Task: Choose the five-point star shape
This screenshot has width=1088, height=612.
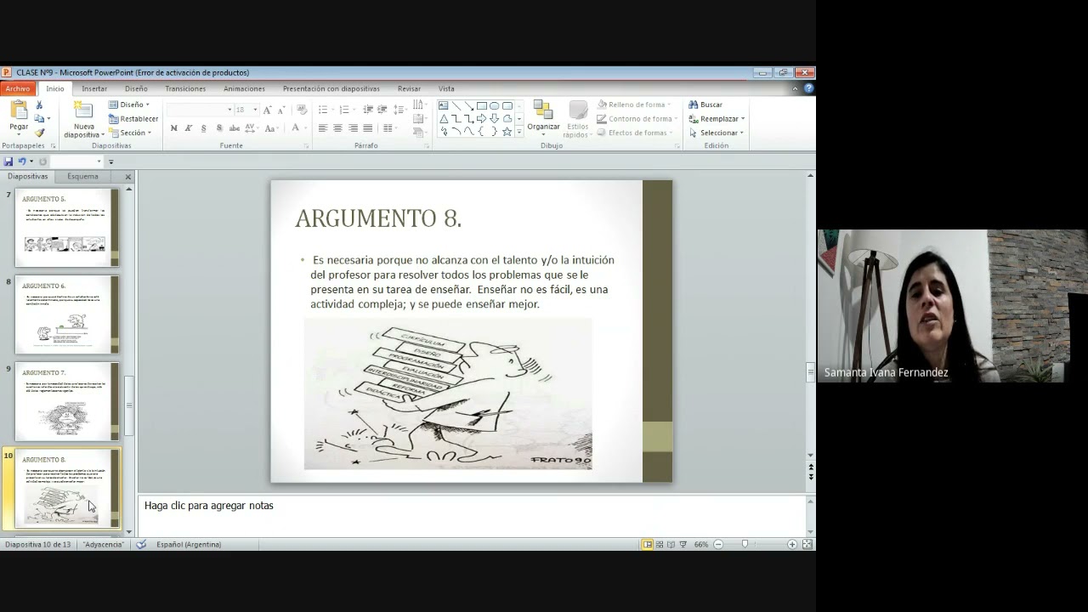Action: pos(507,132)
